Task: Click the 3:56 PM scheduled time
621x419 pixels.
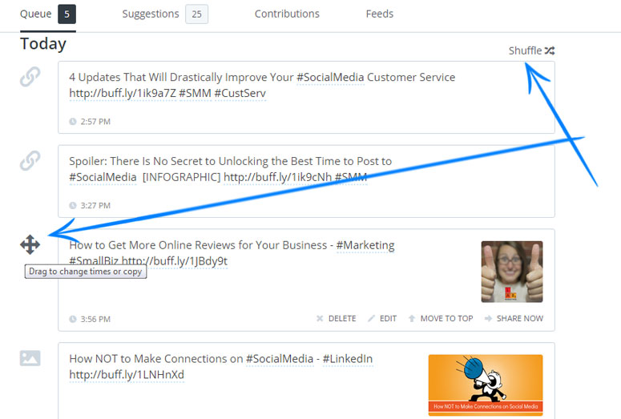Action: click(95, 319)
